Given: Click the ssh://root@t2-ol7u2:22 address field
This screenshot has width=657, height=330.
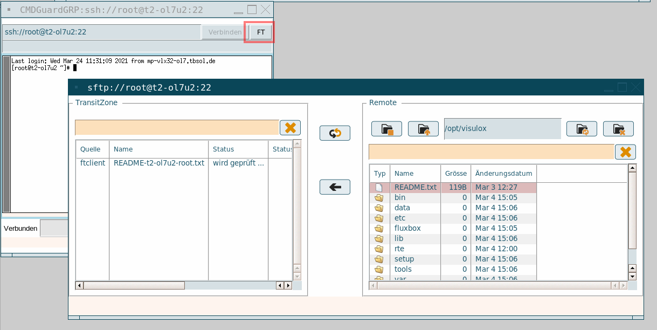Looking at the screenshot, I should pos(101,32).
